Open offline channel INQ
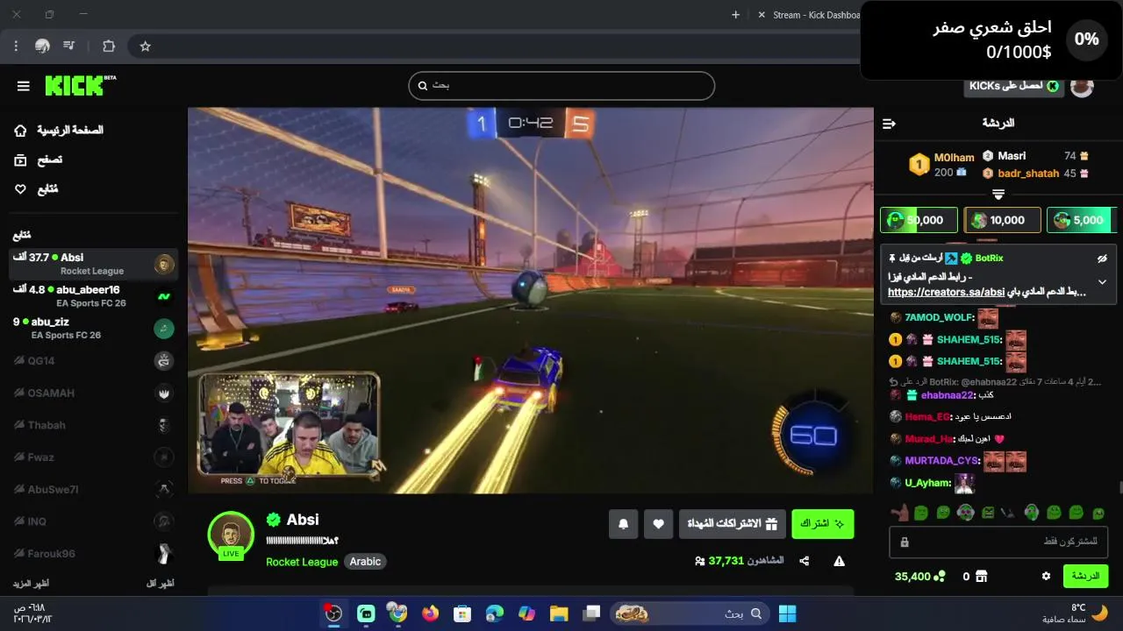 click(94, 521)
